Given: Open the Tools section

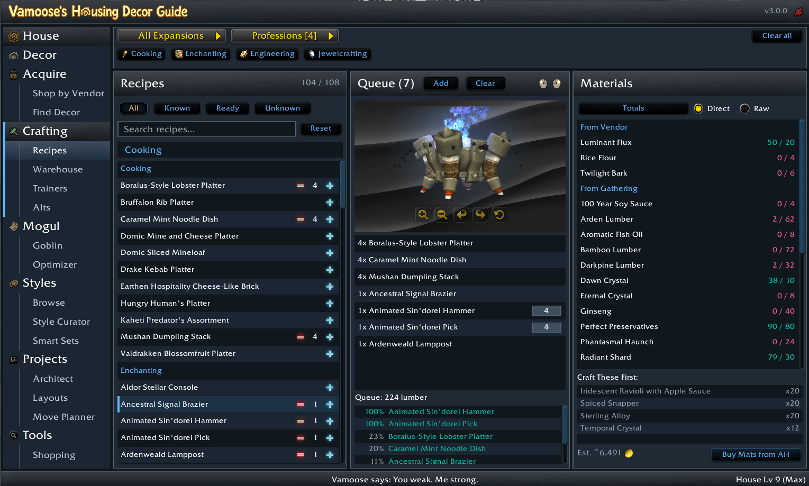Looking at the screenshot, I should pos(57,435).
